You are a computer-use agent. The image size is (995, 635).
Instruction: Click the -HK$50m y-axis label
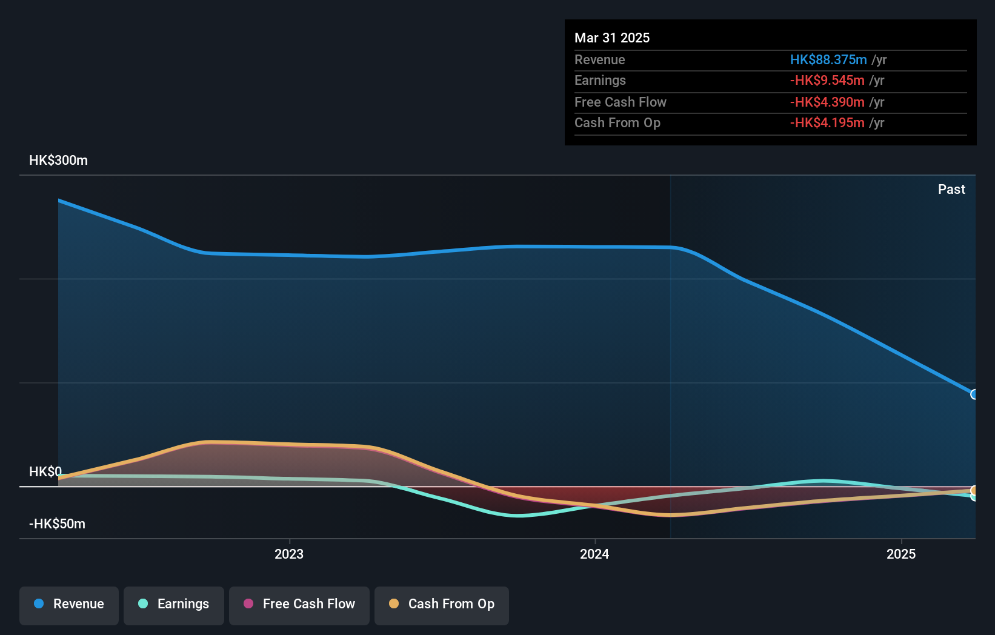tap(58, 524)
